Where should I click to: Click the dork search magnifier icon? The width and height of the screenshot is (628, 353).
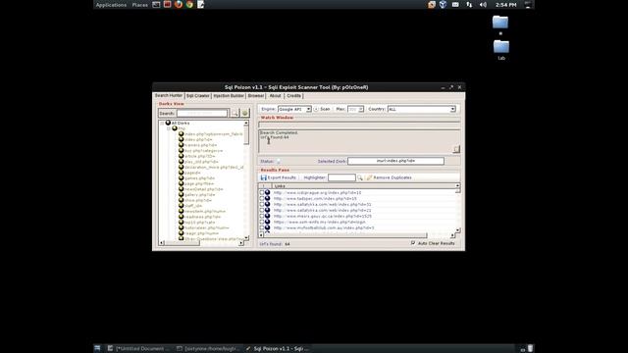pos(235,114)
